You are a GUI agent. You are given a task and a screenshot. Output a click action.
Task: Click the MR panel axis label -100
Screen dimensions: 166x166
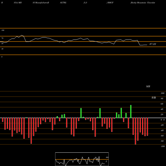pos(163,146)
